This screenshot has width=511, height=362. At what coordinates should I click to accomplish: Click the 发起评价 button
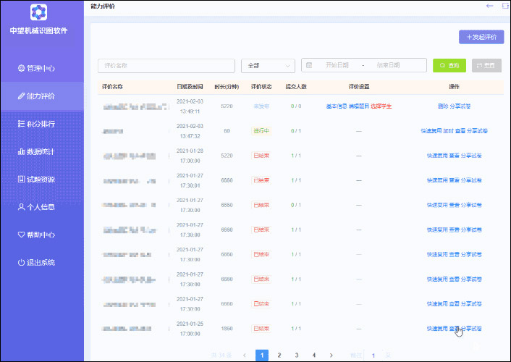481,37
